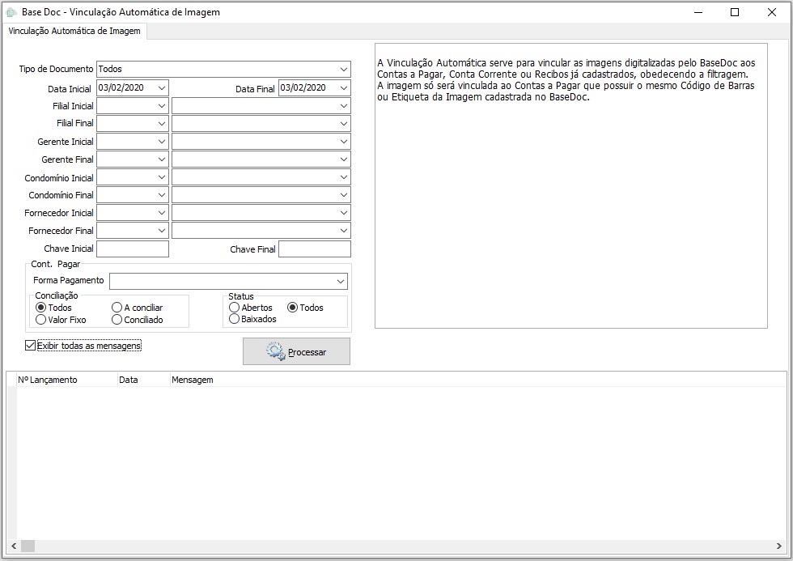Click the Data column header
Screen dimensions: 793x561
[x=144, y=380]
